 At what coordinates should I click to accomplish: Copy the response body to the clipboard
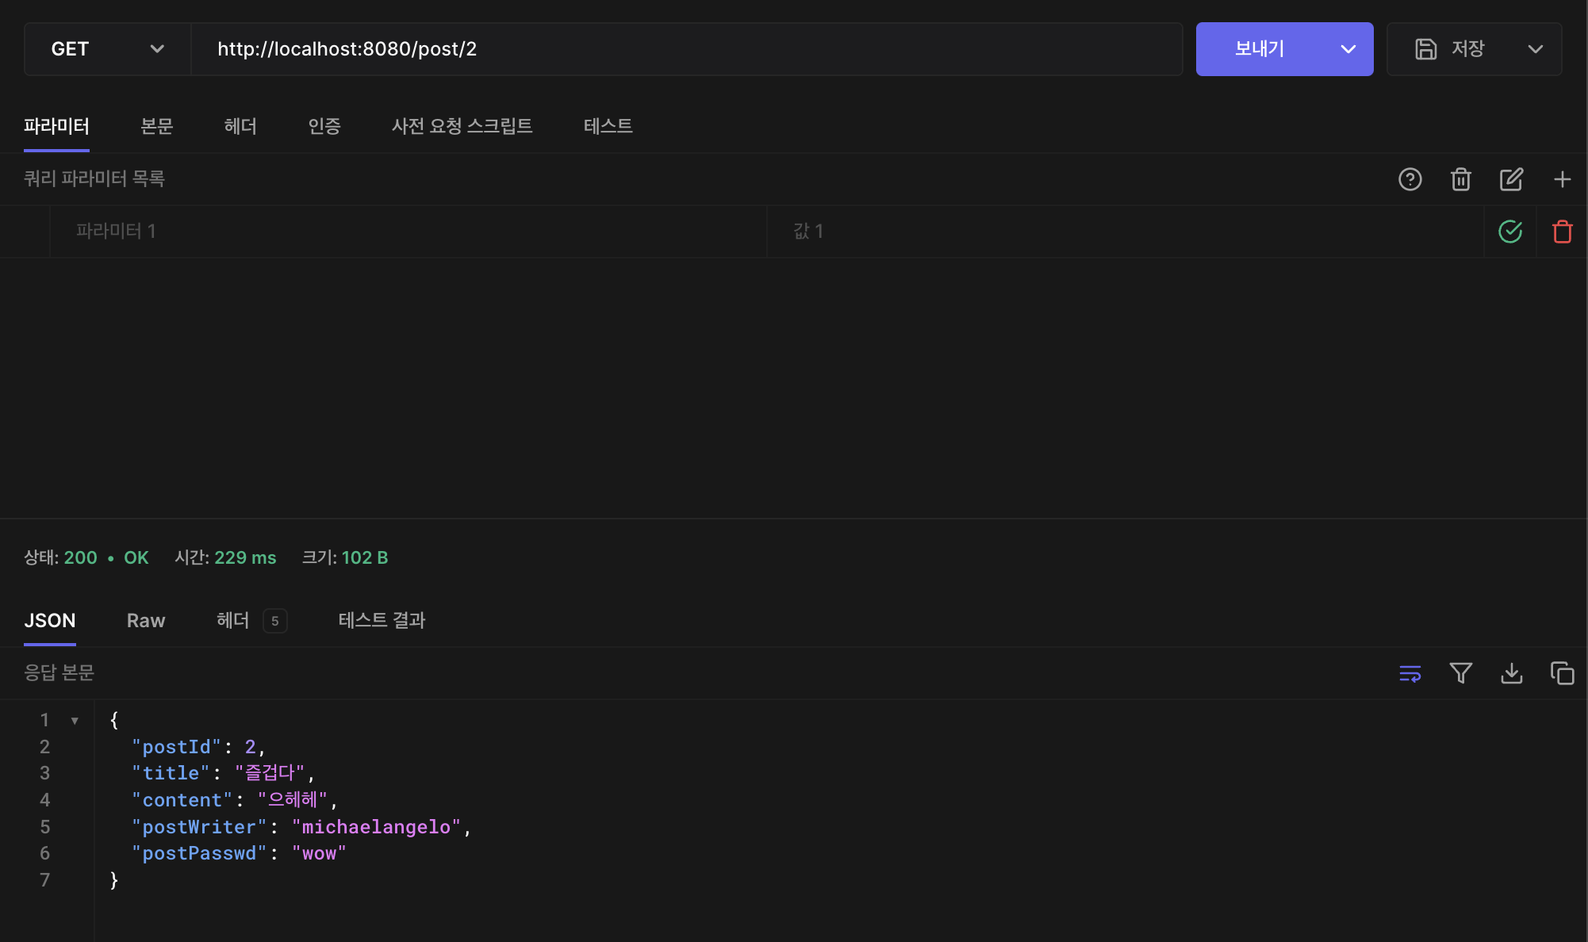1562,673
